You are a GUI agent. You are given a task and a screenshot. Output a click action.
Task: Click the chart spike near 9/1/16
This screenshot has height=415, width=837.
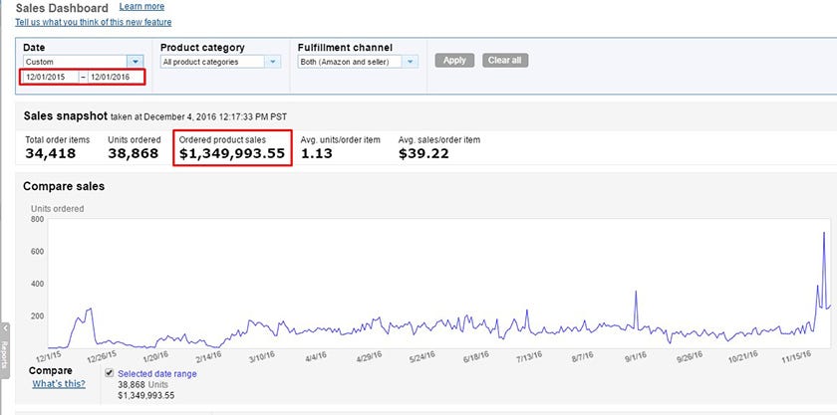636,293
